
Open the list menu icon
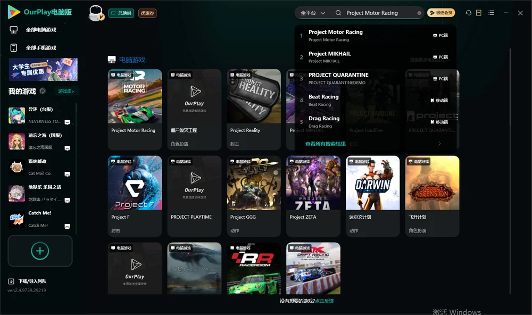coord(491,13)
